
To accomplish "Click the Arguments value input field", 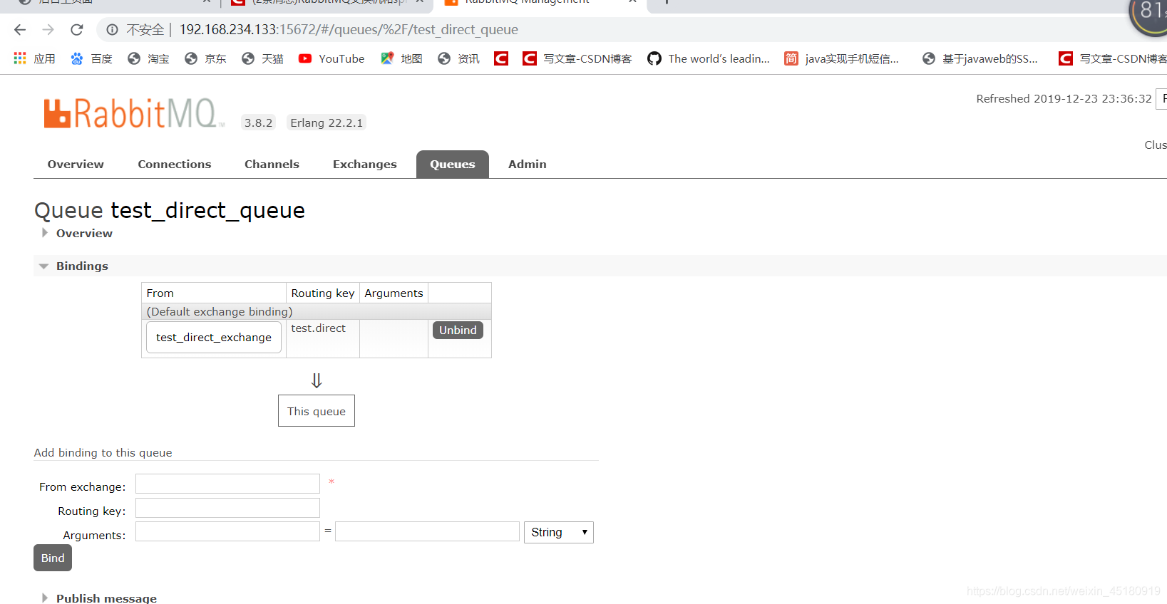I will [x=427, y=532].
